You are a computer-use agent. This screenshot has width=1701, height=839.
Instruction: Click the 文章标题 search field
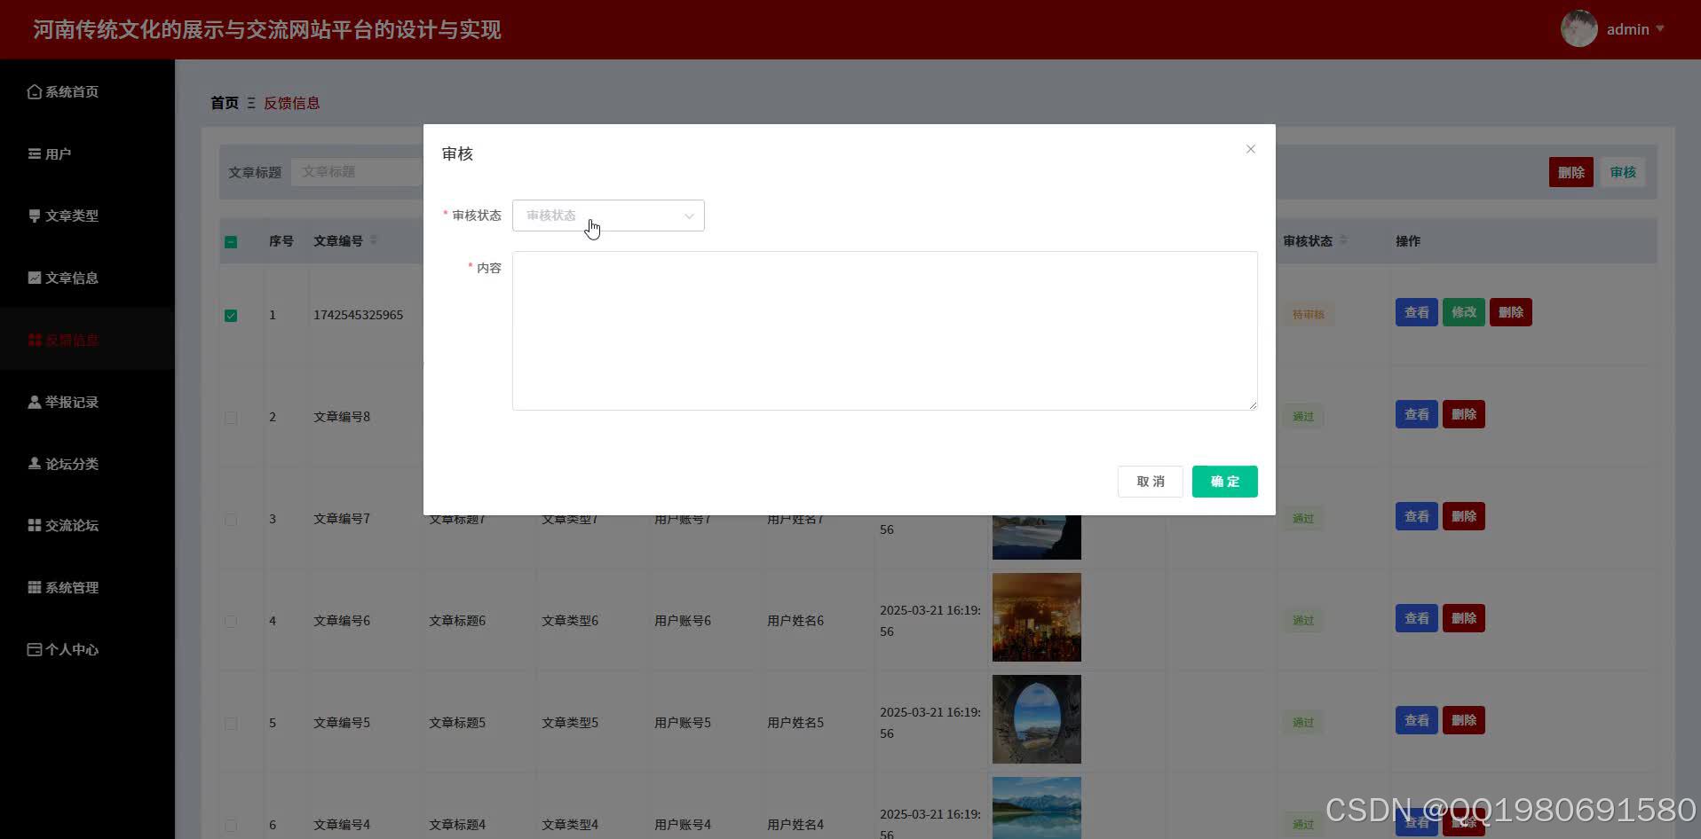(357, 171)
